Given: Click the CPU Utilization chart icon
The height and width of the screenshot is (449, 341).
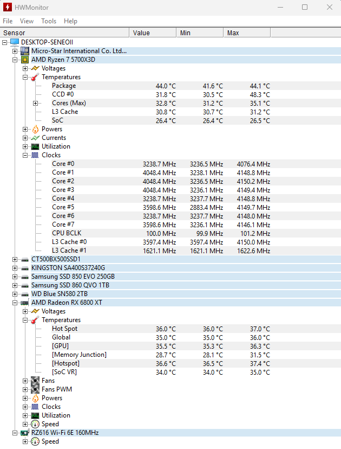Looking at the screenshot, I should 35,146.
